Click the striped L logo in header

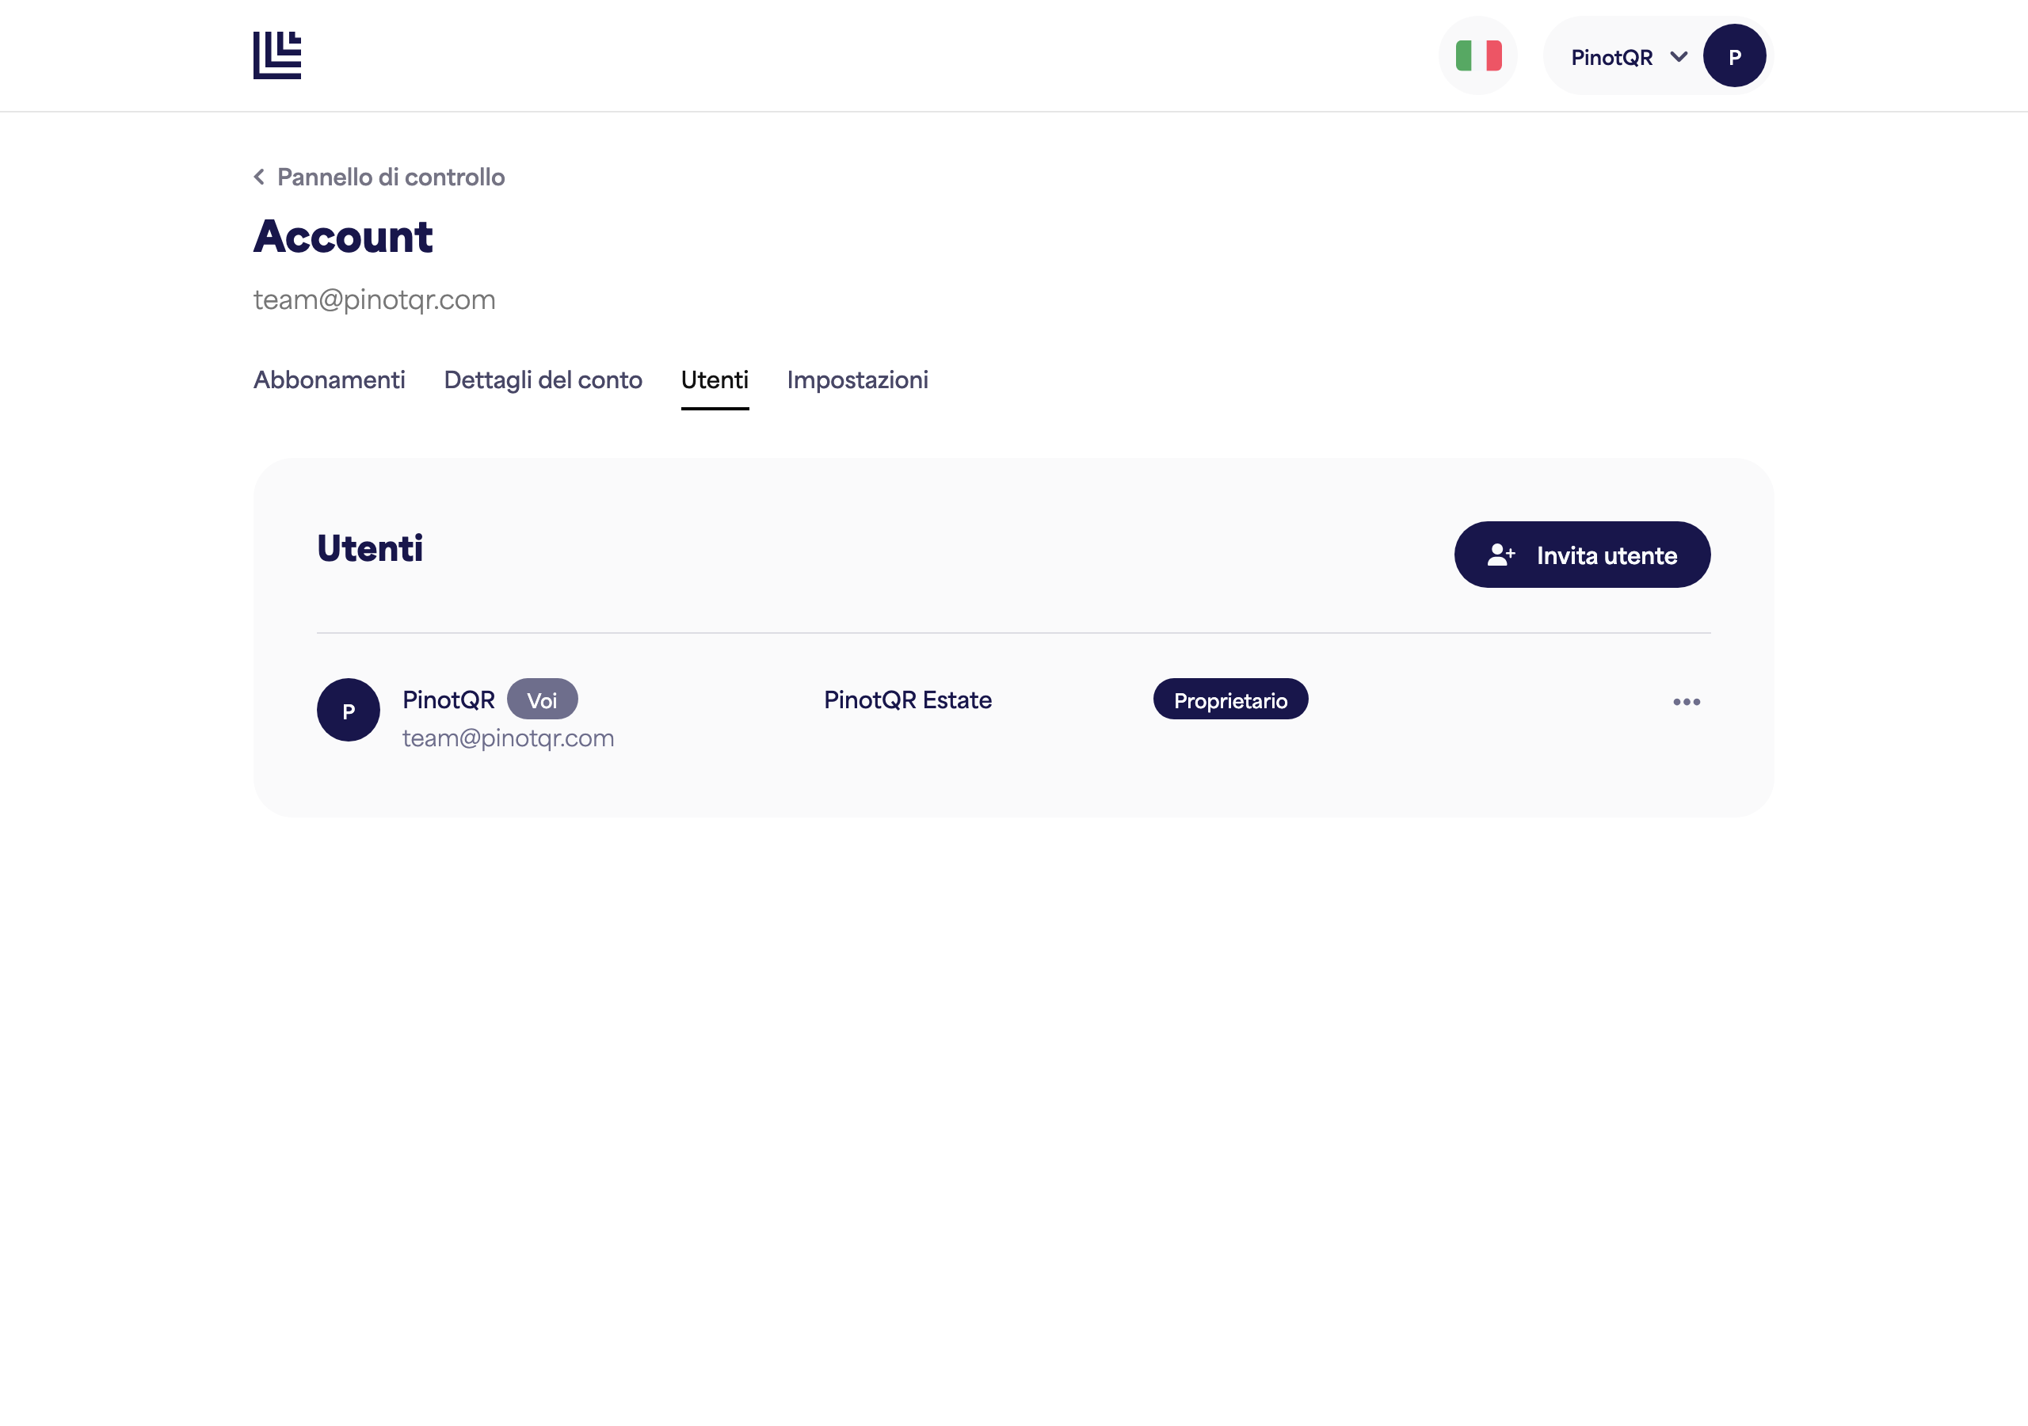coord(277,55)
